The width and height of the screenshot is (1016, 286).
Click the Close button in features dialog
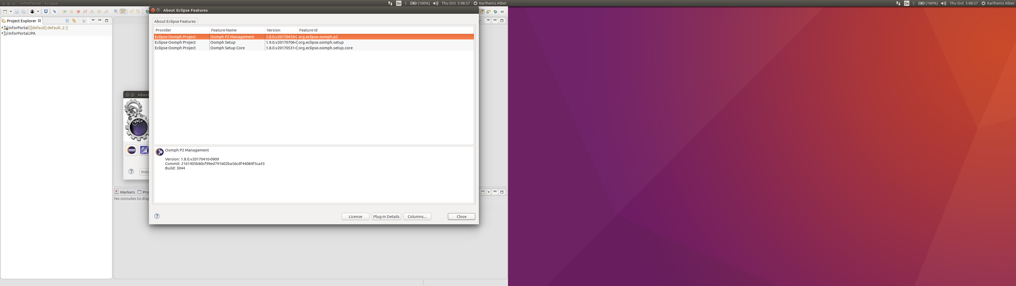[461, 216]
